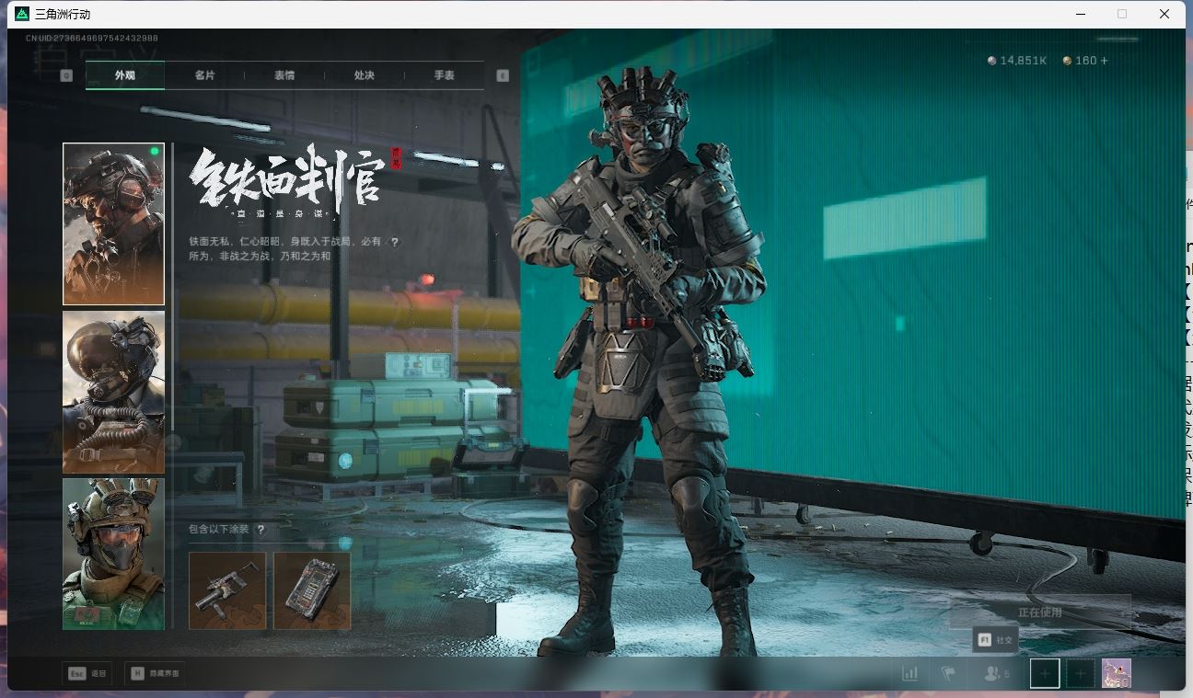The width and height of the screenshot is (1193, 698).
Task: Choose the gas mask pilot skin thumbnail
Action: tap(113, 392)
